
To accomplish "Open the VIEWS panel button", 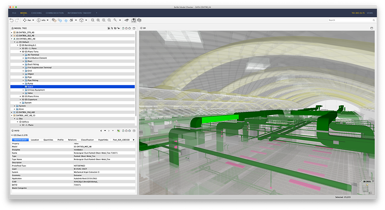I will pyautogui.click(x=370, y=13).
